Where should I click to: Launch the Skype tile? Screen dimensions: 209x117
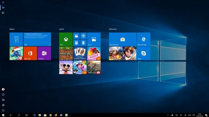(x=144, y=53)
